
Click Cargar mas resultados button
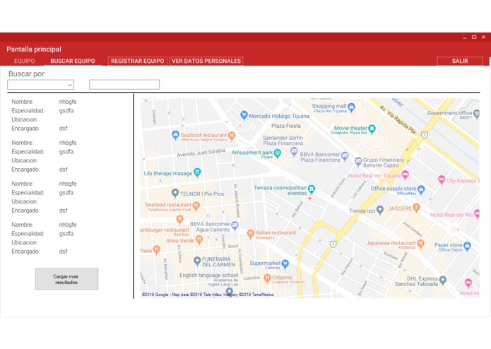pyautogui.click(x=66, y=279)
